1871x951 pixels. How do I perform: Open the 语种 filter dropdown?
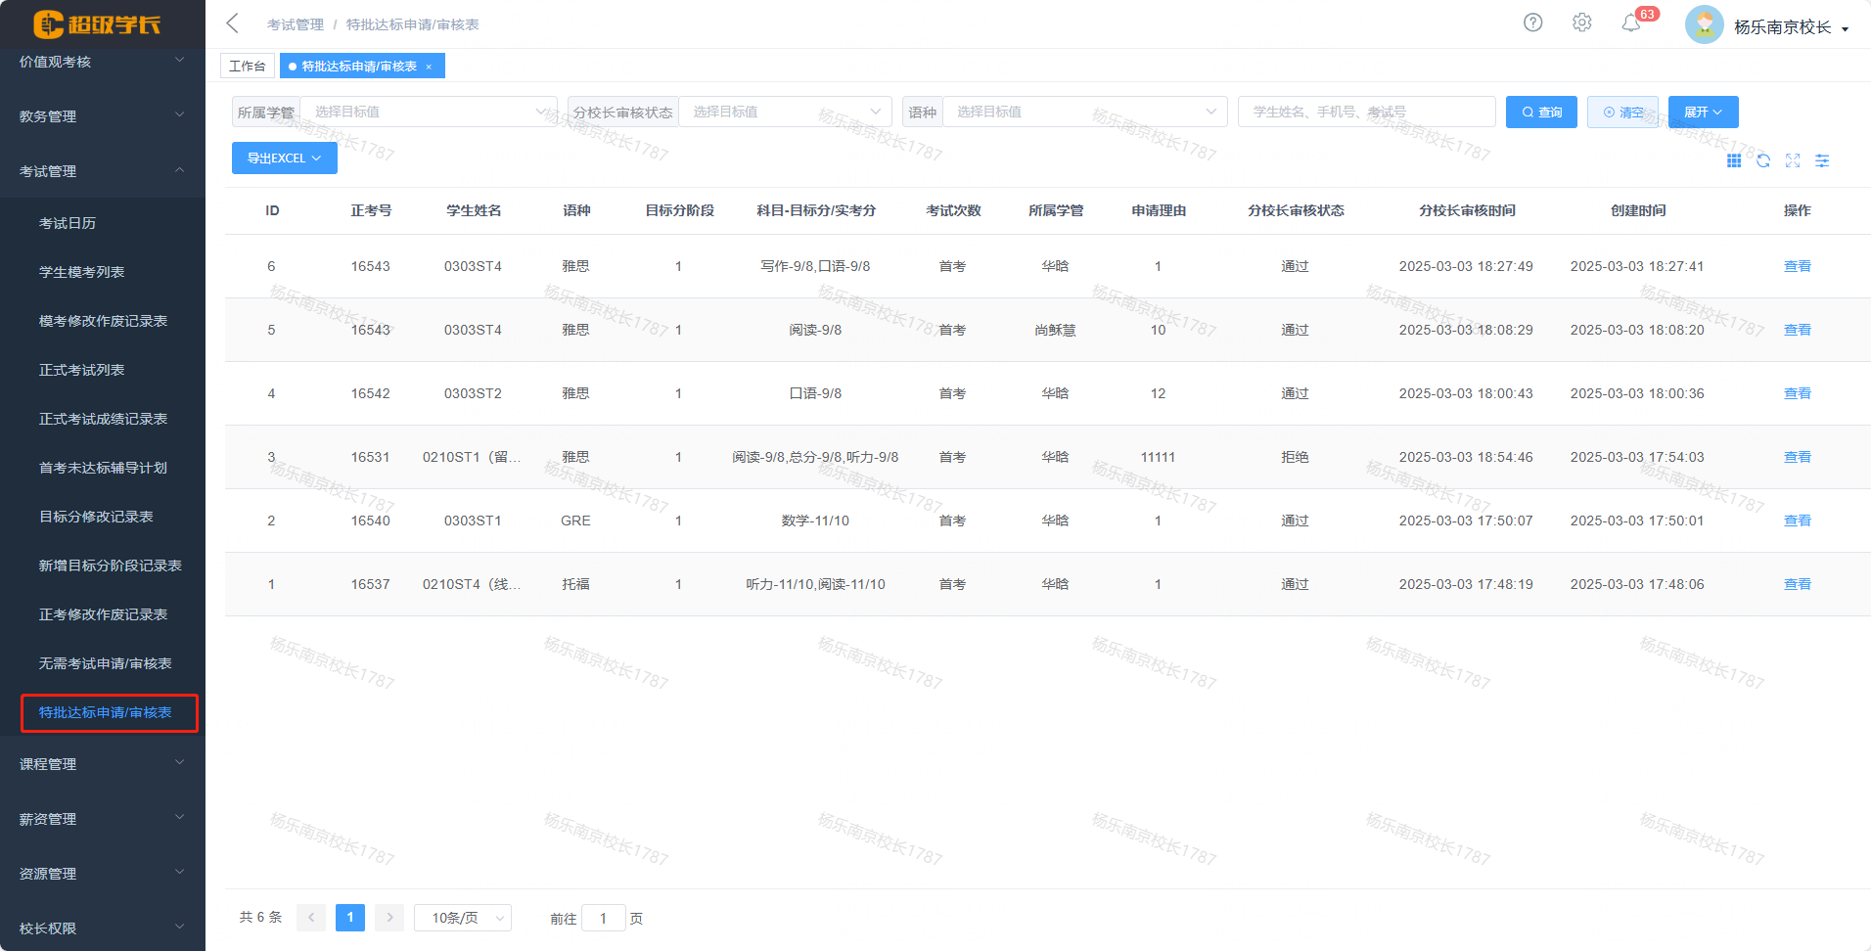(1084, 112)
